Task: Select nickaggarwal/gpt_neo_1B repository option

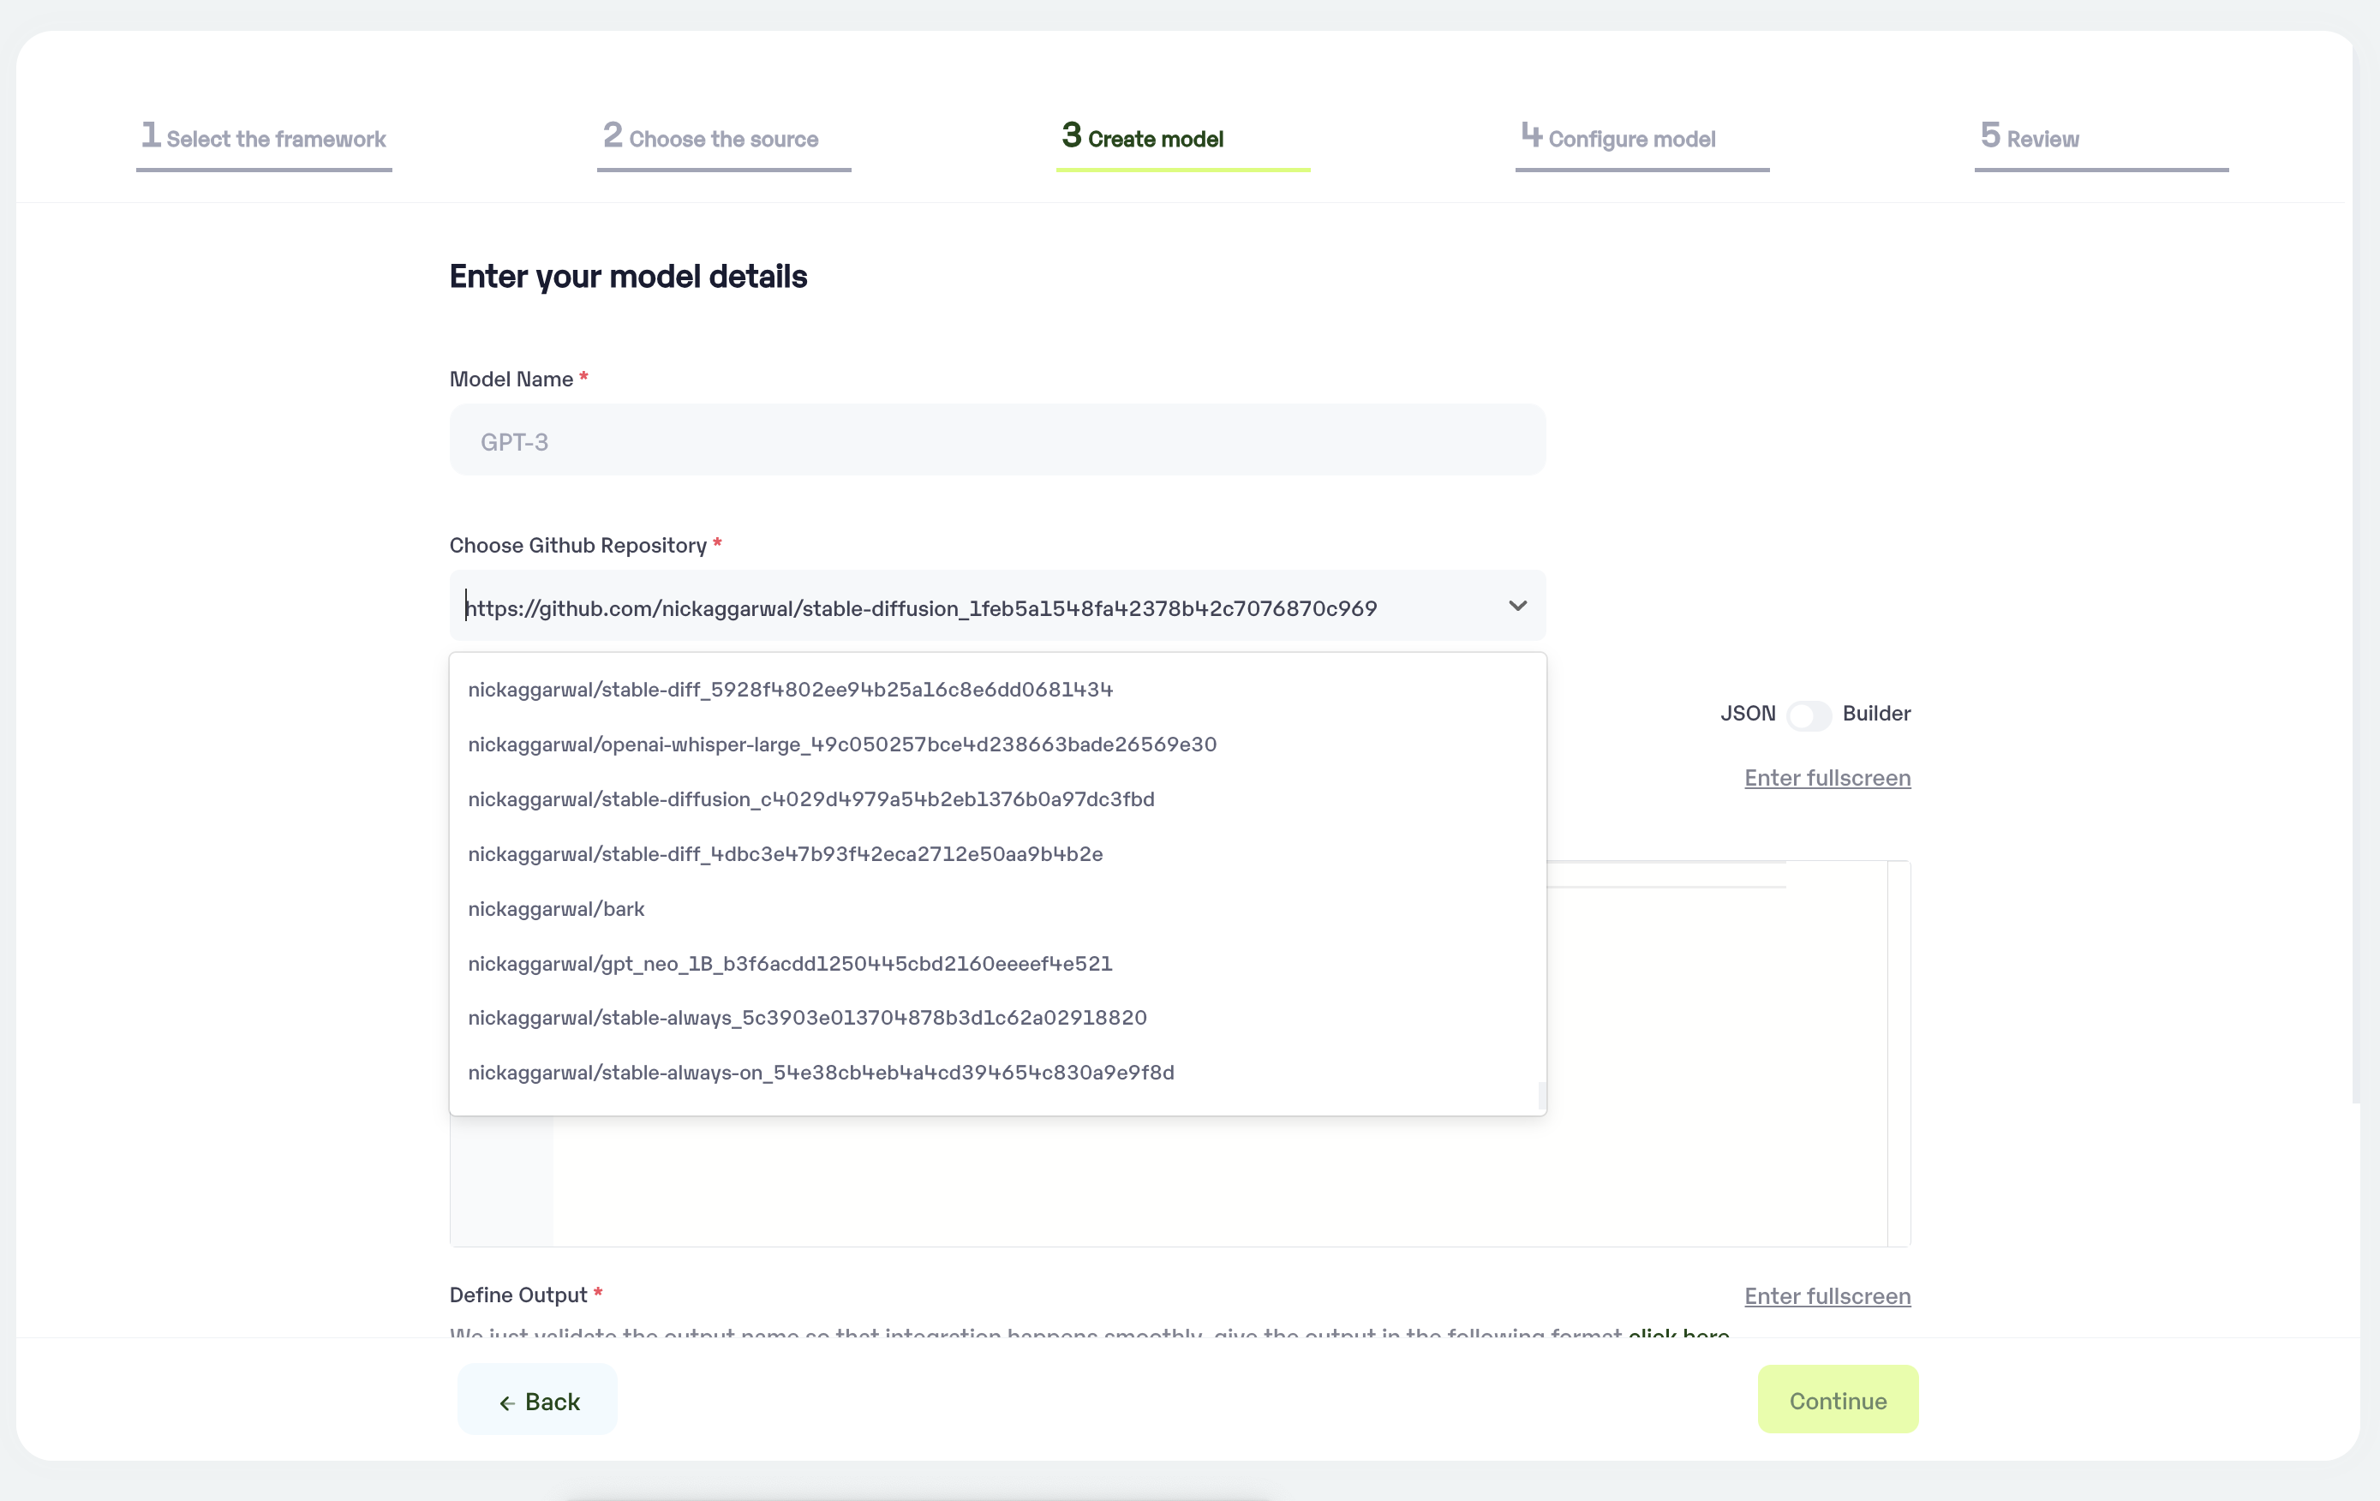Action: click(x=997, y=964)
